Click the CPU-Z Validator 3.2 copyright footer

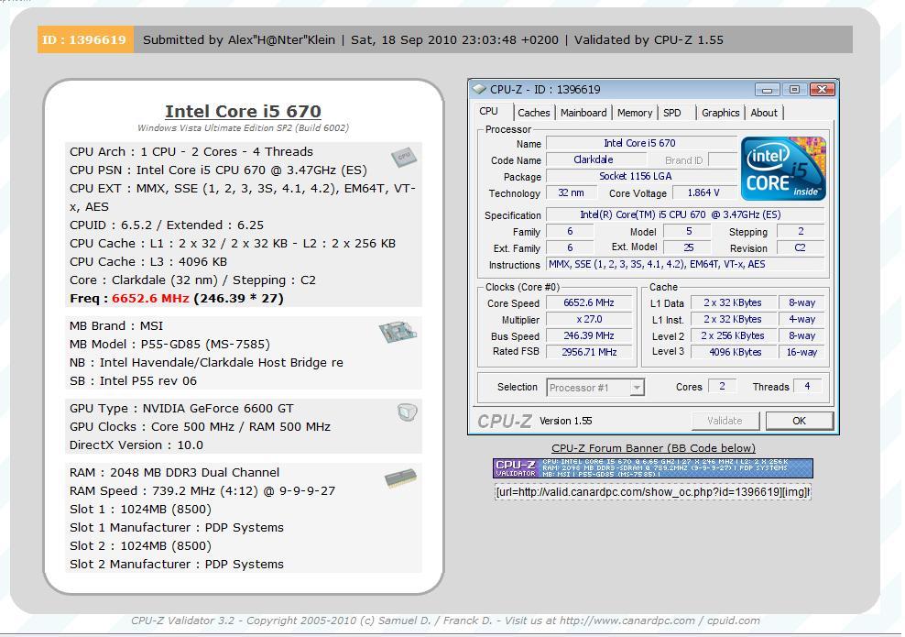[x=445, y=621]
